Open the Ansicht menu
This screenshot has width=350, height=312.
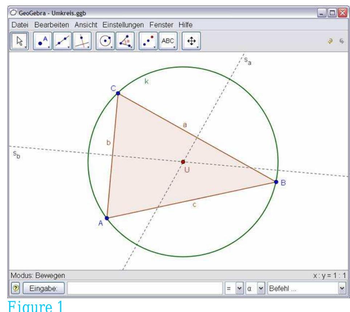(x=86, y=25)
